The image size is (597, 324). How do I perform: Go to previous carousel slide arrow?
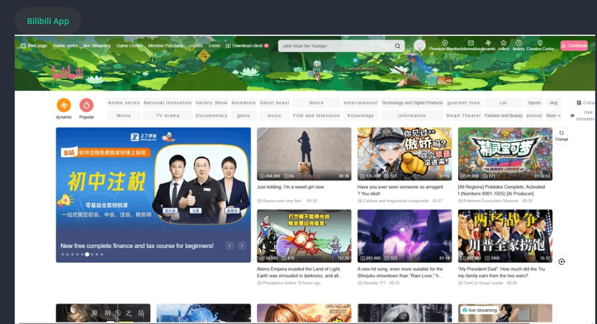230,246
